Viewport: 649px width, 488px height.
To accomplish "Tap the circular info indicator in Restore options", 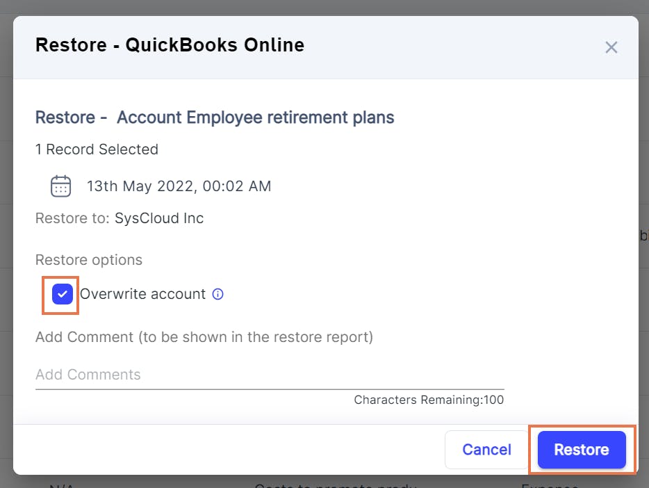I will pyautogui.click(x=217, y=294).
